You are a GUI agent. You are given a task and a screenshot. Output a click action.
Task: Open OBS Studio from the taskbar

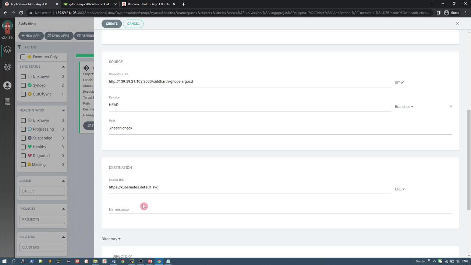(x=141, y=261)
